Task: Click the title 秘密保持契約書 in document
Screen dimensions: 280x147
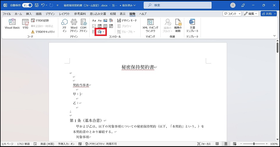Action: point(138,67)
